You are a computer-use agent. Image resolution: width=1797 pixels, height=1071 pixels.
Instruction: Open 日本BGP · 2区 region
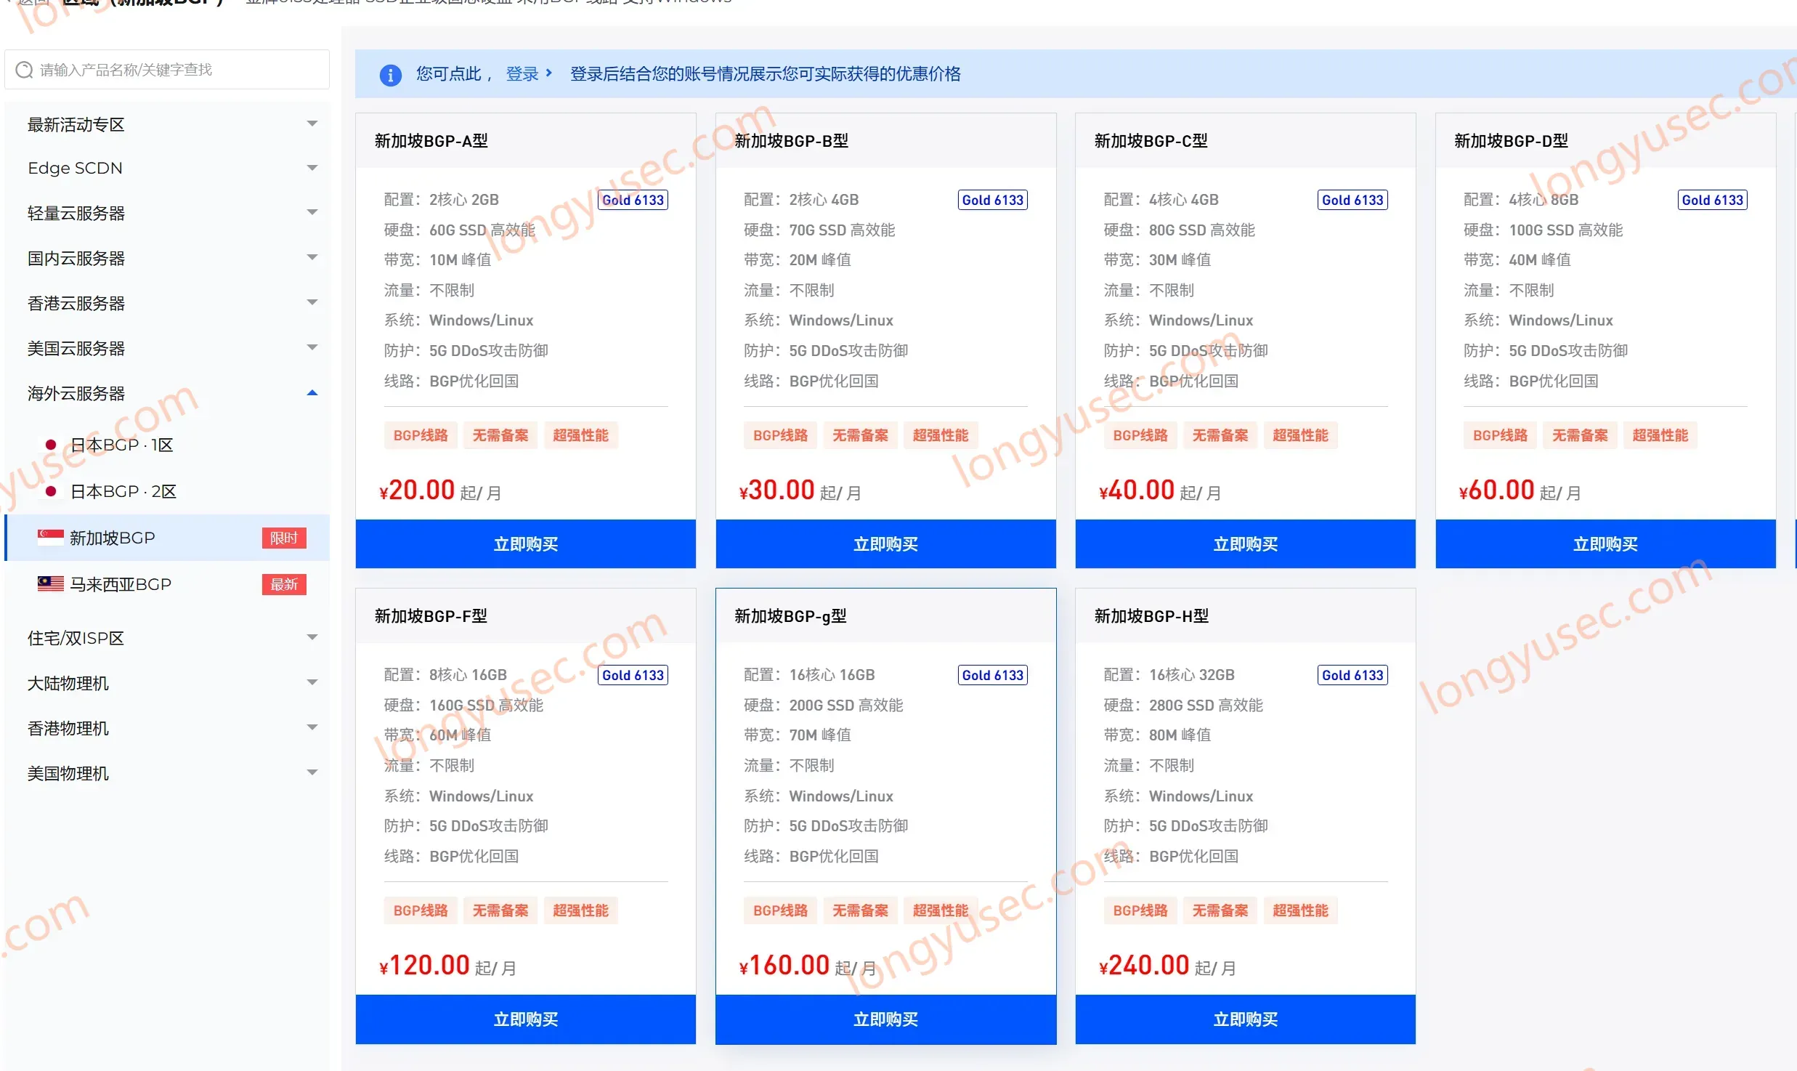point(167,491)
